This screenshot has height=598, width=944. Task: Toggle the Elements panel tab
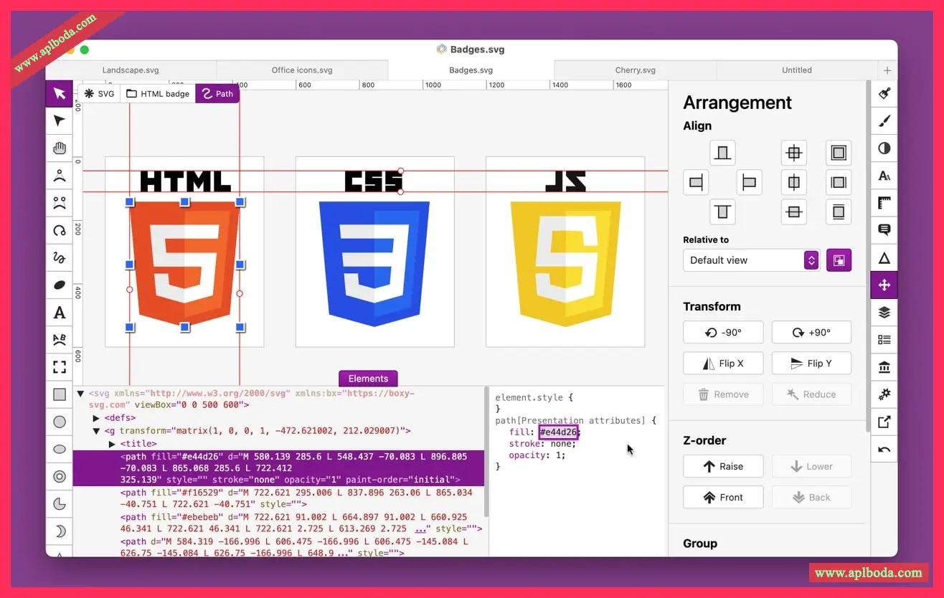click(x=368, y=379)
